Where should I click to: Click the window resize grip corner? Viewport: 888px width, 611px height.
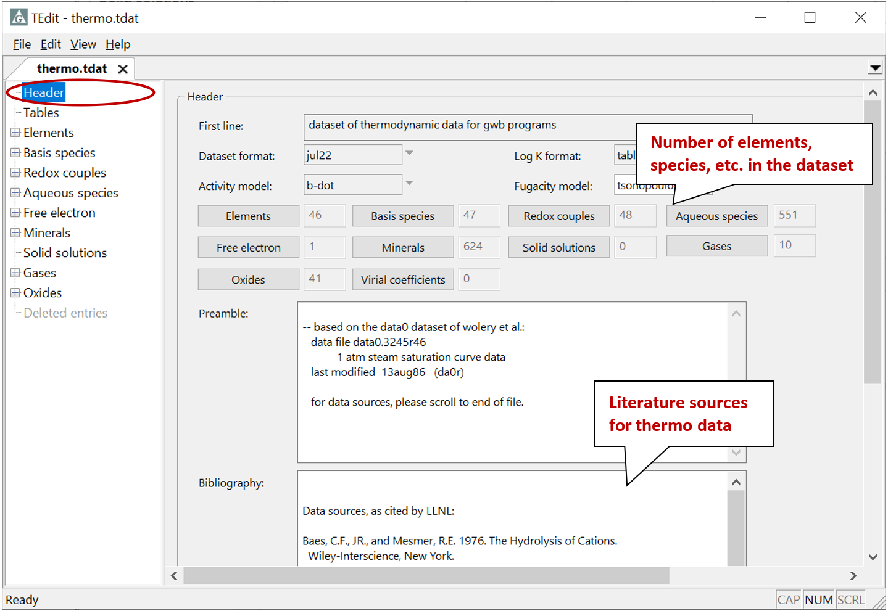(x=878, y=602)
